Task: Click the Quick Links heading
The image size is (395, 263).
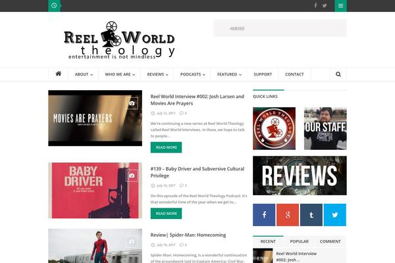Action: pyautogui.click(x=265, y=97)
